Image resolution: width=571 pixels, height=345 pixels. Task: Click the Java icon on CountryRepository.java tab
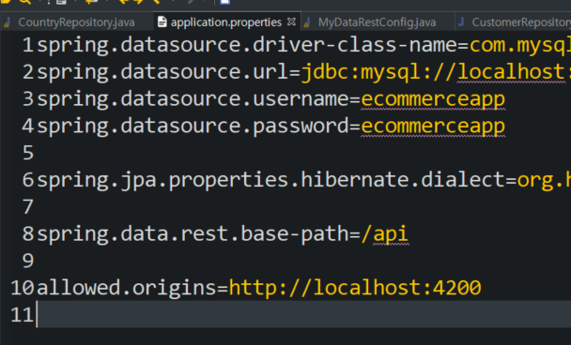pos(7,22)
